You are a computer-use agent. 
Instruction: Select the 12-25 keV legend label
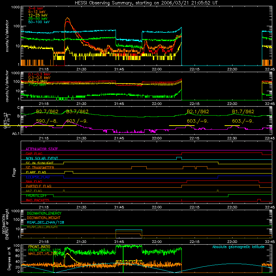tap(38, 15)
